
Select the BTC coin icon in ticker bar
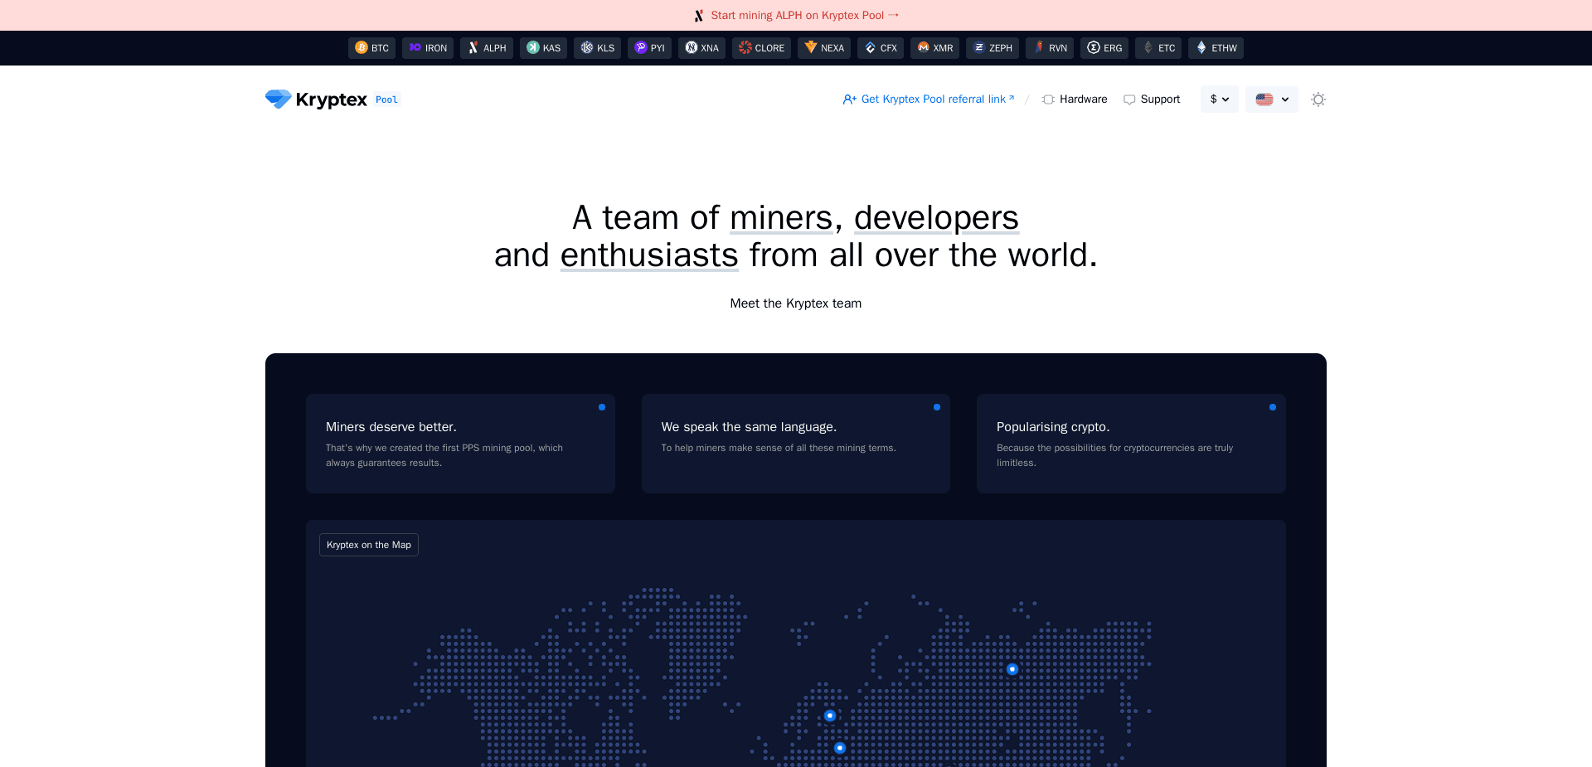click(x=362, y=48)
